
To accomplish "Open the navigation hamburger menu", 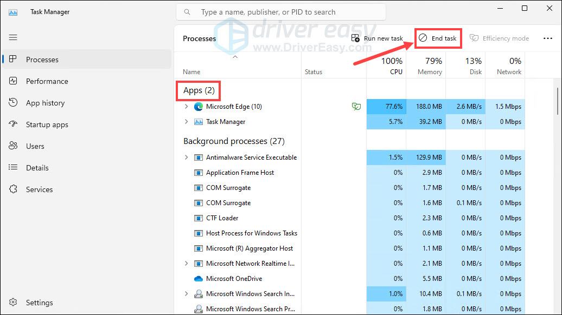I will pyautogui.click(x=13, y=37).
